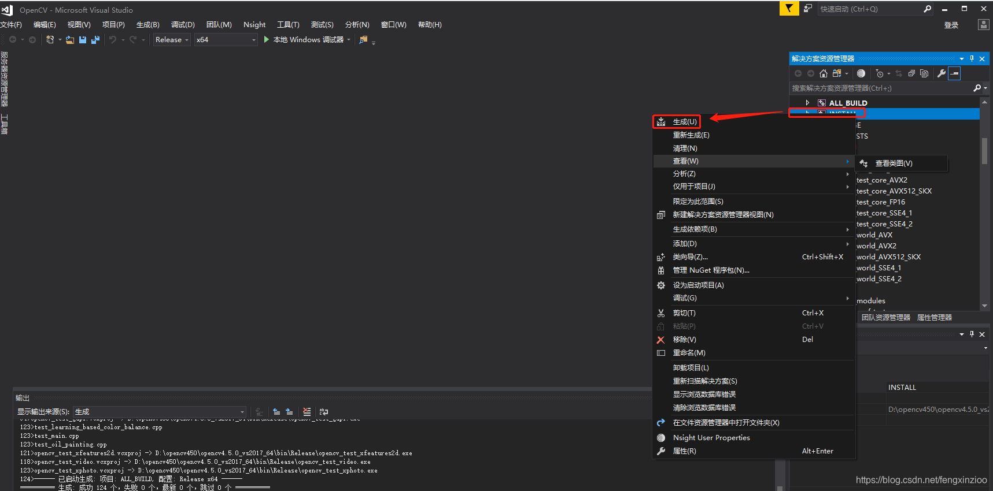This screenshot has width=993, height=491.
Task: Open the Output source 生成 dropdown
Action: tap(160, 412)
